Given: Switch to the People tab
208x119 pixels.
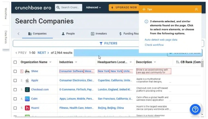Looking at the screenshot, I should click(x=68, y=34).
